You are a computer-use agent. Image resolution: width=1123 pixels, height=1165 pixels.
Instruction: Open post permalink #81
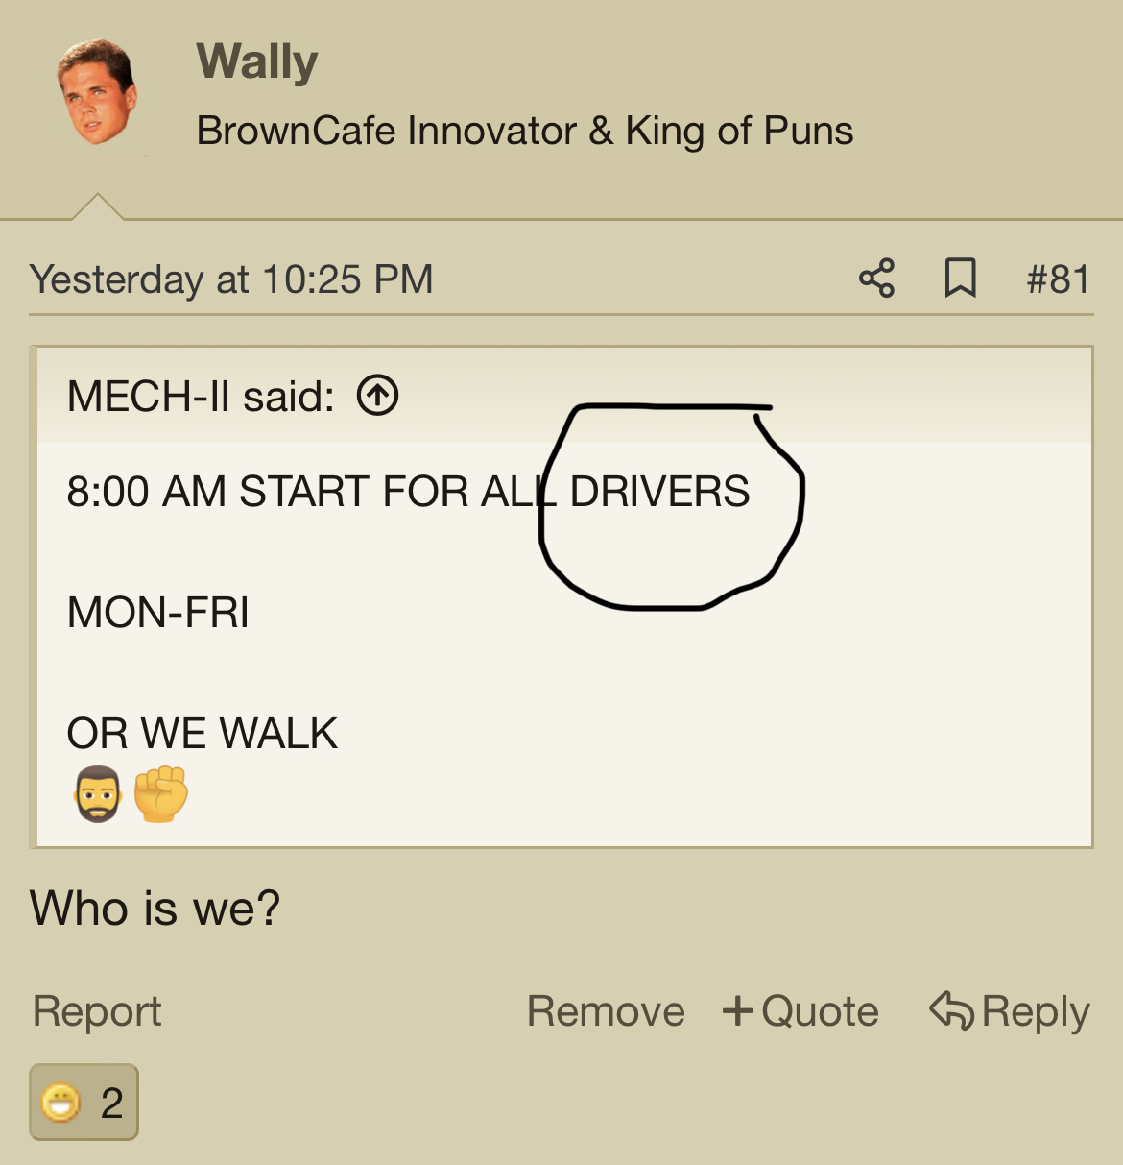coord(1058,279)
